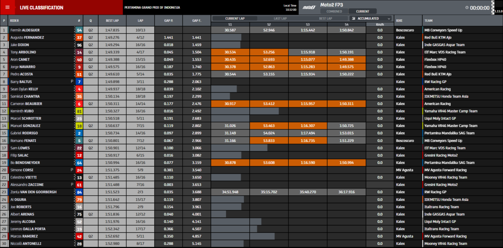Select the Last Lap tab

280,18
